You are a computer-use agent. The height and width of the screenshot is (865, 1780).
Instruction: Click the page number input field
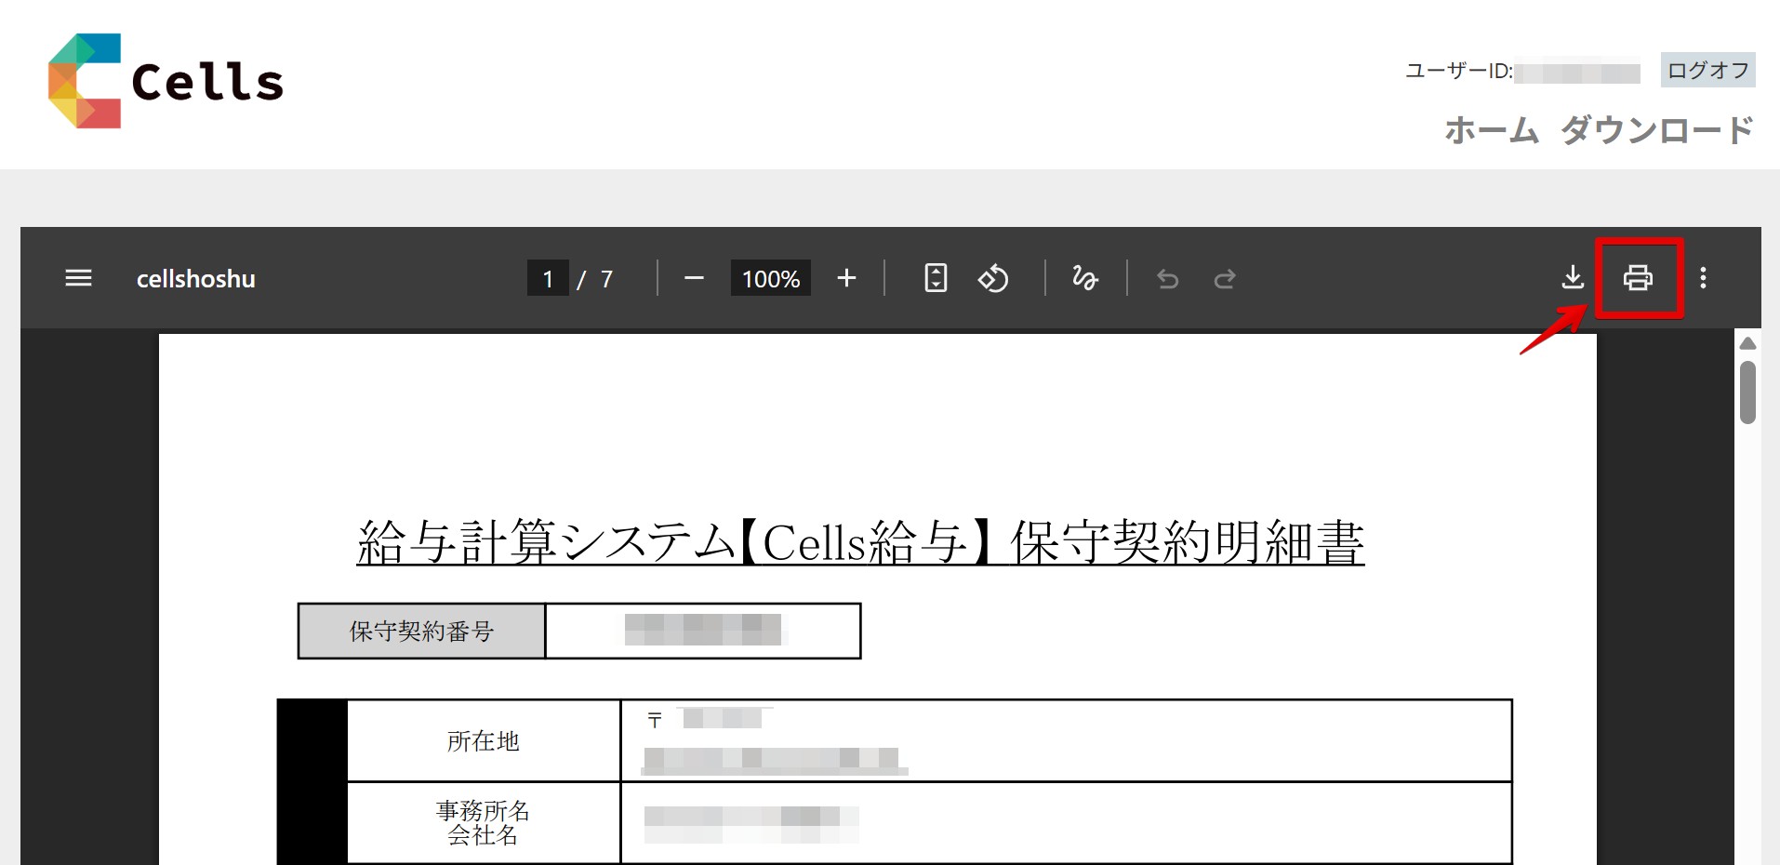[548, 278]
